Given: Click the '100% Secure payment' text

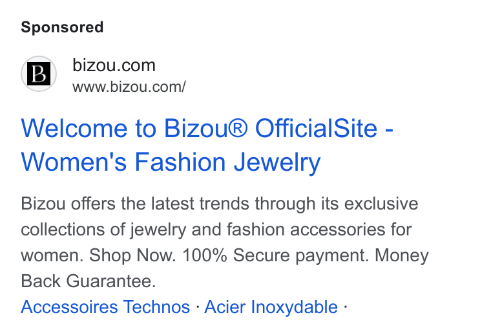Looking at the screenshot, I should [276, 255].
